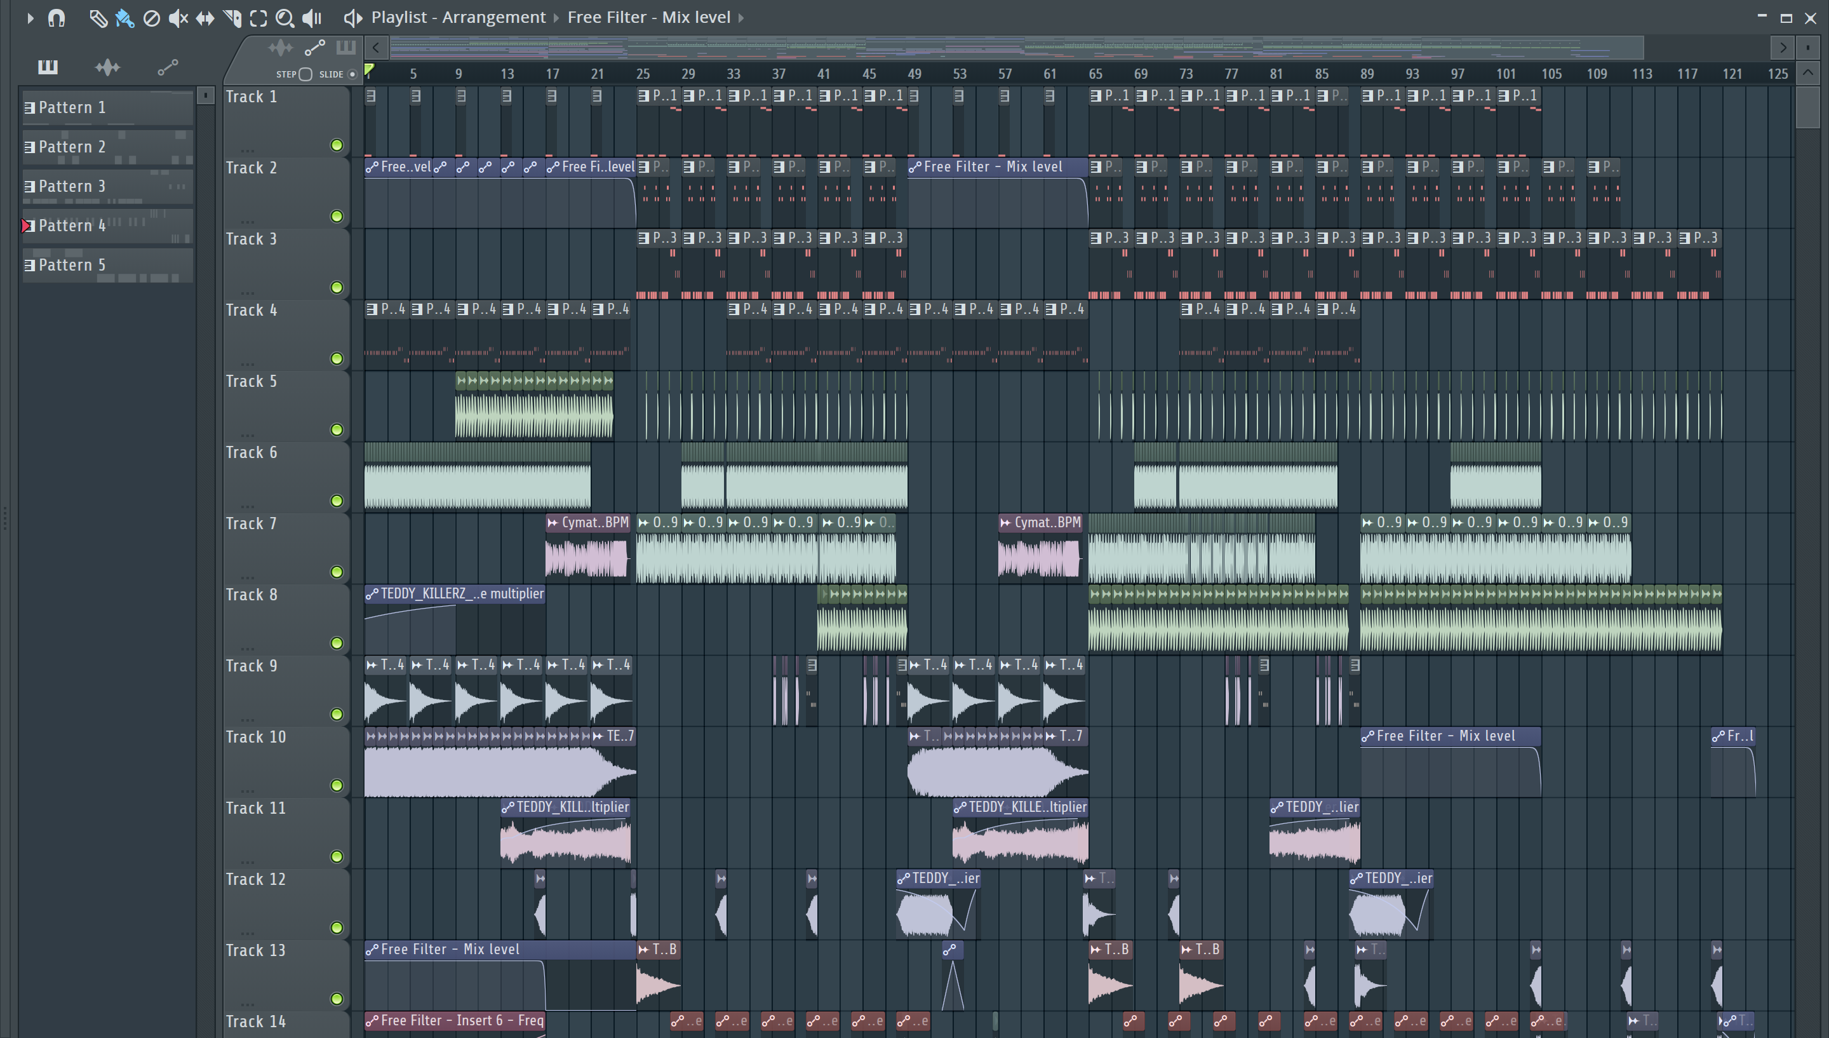
Task: Select the Draw pencil tool
Action: coord(98,18)
